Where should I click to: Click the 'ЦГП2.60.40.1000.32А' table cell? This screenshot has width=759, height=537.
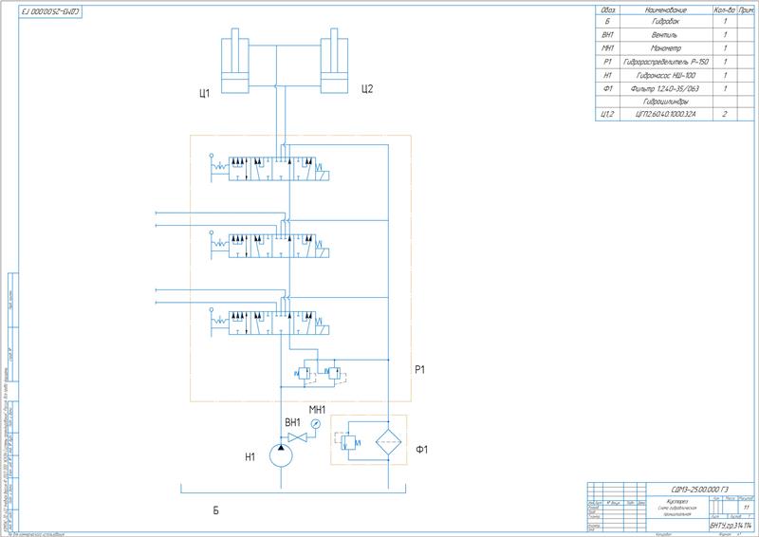click(666, 114)
